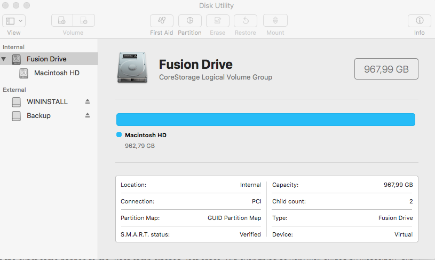Click CoreStorage Logical Volume Group subtitle
Screen dimensions: 435x260
tap(216, 77)
